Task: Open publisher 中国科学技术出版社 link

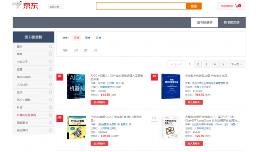Action: [x=111, y=87]
